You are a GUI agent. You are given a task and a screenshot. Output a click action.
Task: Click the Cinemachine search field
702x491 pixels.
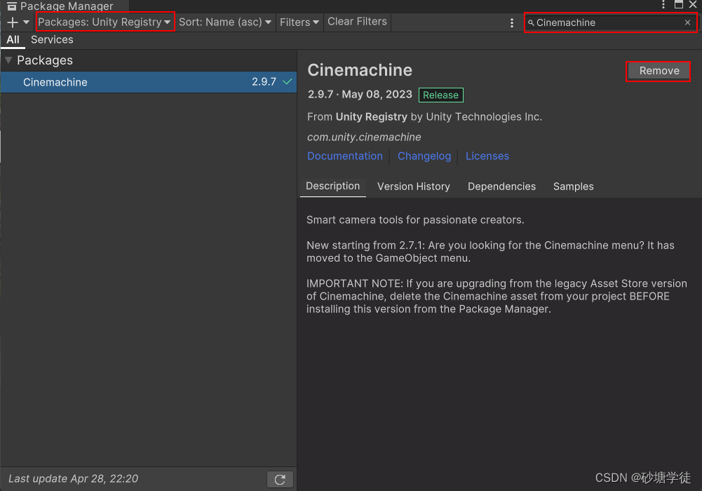click(609, 22)
